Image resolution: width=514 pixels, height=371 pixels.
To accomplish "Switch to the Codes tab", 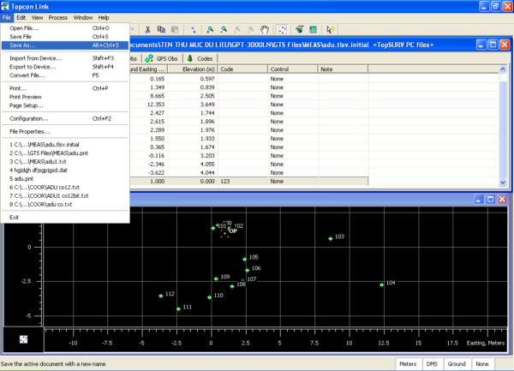I will point(200,57).
